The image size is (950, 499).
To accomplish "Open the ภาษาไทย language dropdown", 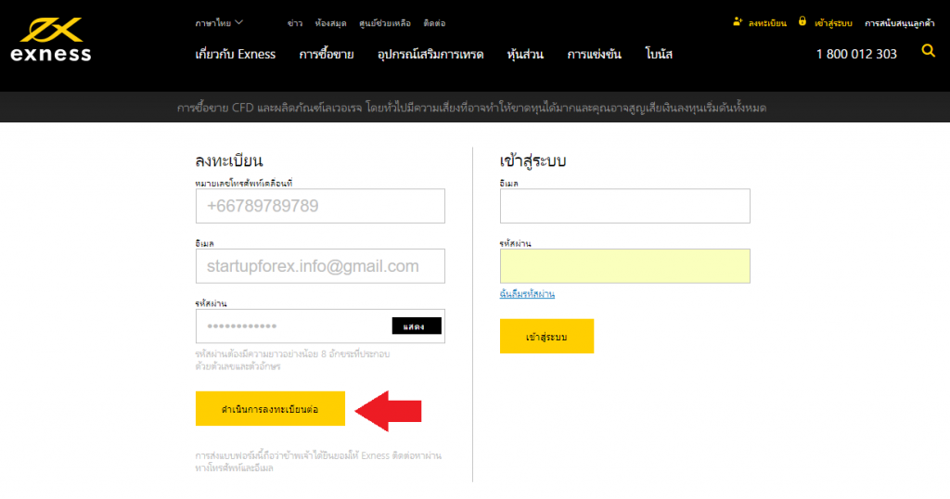I will tap(219, 23).
